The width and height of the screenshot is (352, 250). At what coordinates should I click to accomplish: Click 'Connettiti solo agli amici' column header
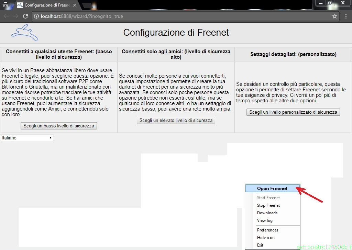(x=176, y=54)
